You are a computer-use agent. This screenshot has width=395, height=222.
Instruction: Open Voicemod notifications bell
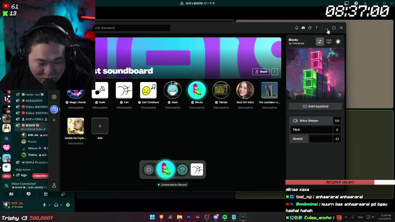pos(297,28)
